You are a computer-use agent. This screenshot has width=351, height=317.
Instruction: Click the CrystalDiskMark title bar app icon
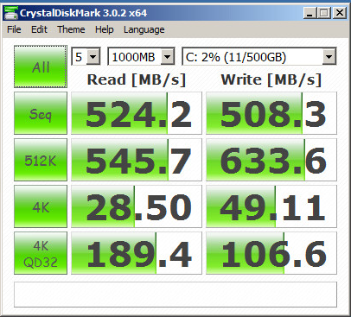pos(11,13)
